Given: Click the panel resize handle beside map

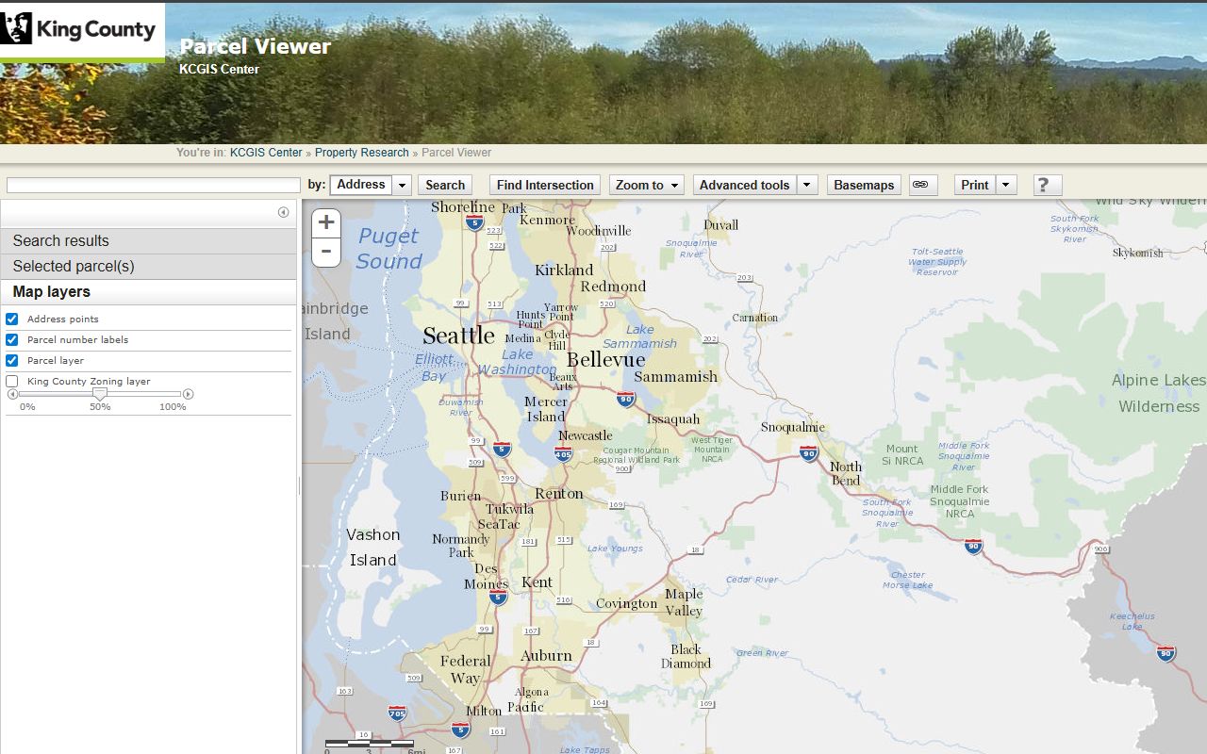Looking at the screenshot, I should (x=299, y=485).
